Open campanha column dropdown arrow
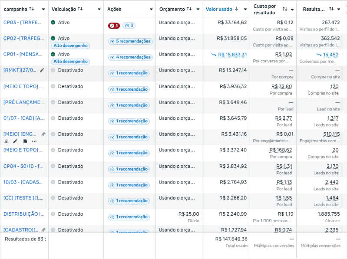Image resolution: width=347 pixels, height=259 pixels. pyautogui.click(x=43, y=9)
